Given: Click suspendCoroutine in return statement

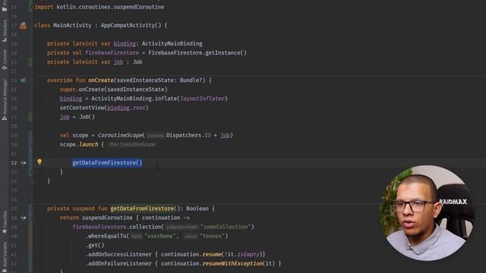Looking at the screenshot, I should click(107, 218).
